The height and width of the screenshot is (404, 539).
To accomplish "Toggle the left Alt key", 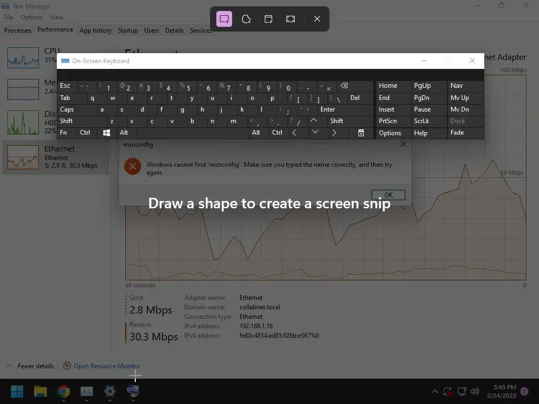I will (127, 133).
